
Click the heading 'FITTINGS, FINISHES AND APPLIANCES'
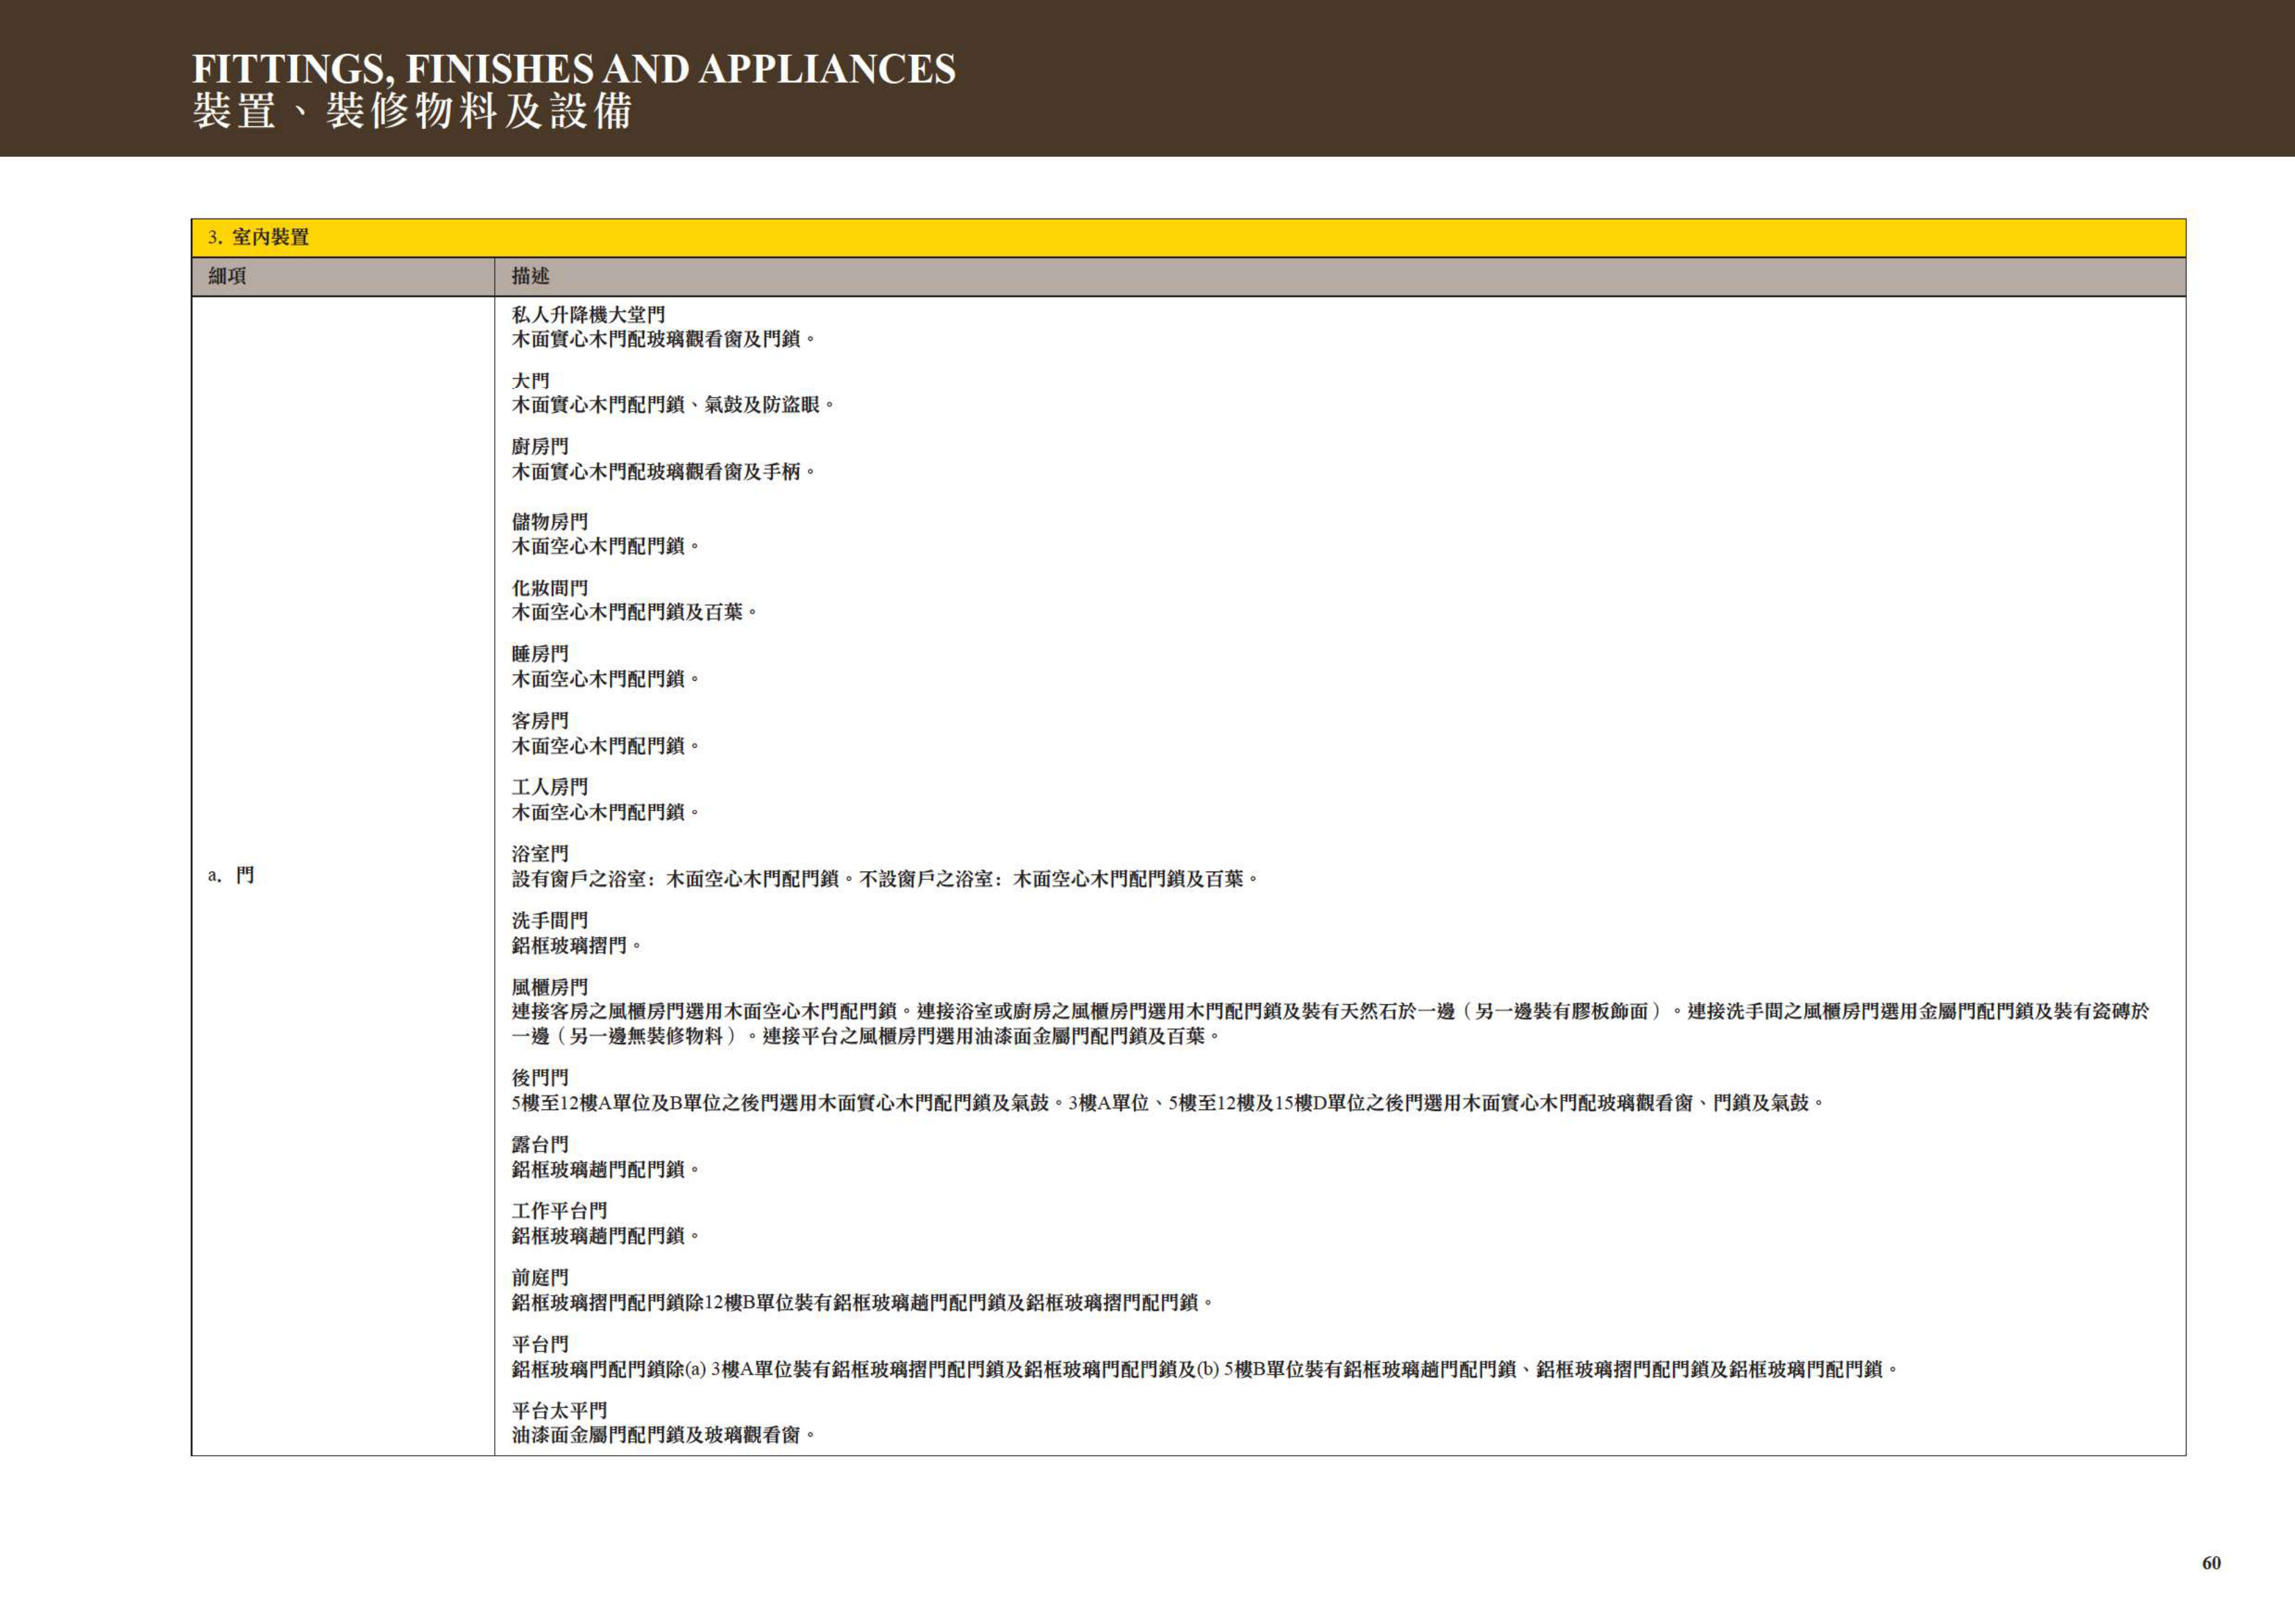574,69
